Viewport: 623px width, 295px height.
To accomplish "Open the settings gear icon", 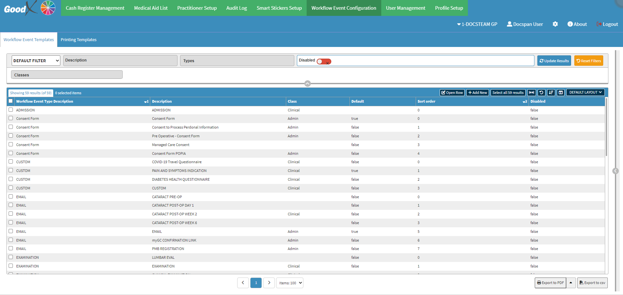I will click(x=555, y=24).
